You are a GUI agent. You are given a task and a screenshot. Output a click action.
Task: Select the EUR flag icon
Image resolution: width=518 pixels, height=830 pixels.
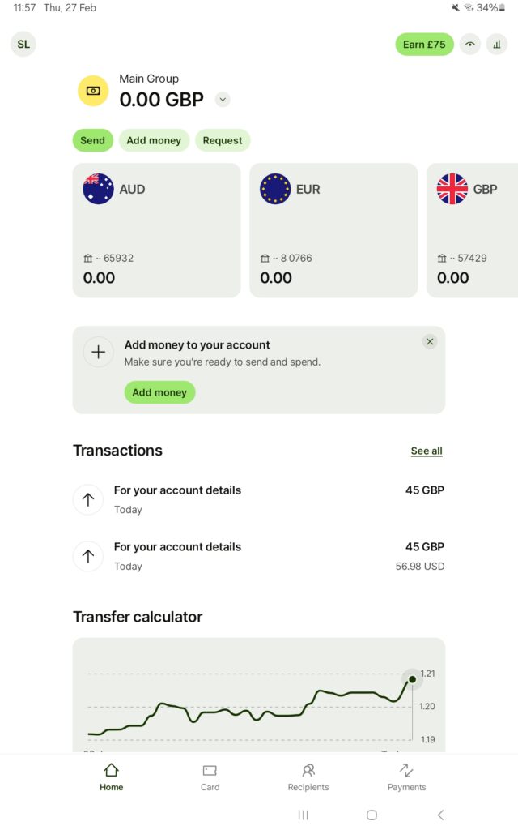tap(275, 189)
